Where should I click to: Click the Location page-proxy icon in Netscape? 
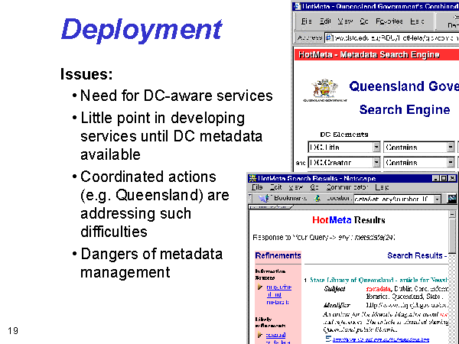[317, 199]
